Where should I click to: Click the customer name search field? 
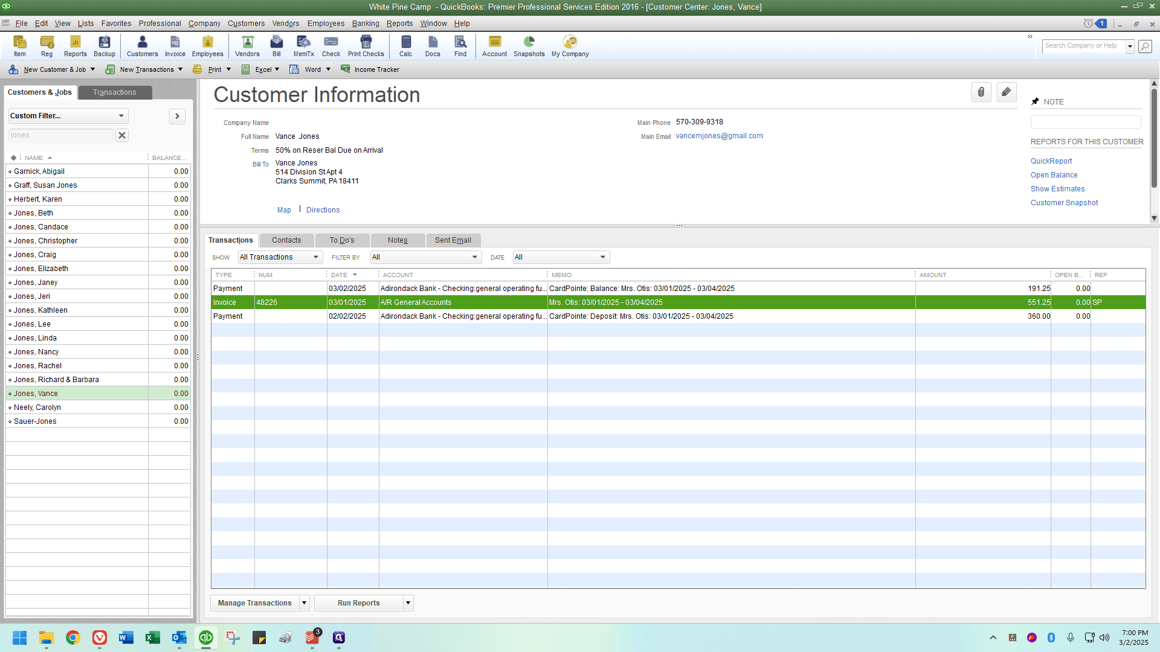61,135
